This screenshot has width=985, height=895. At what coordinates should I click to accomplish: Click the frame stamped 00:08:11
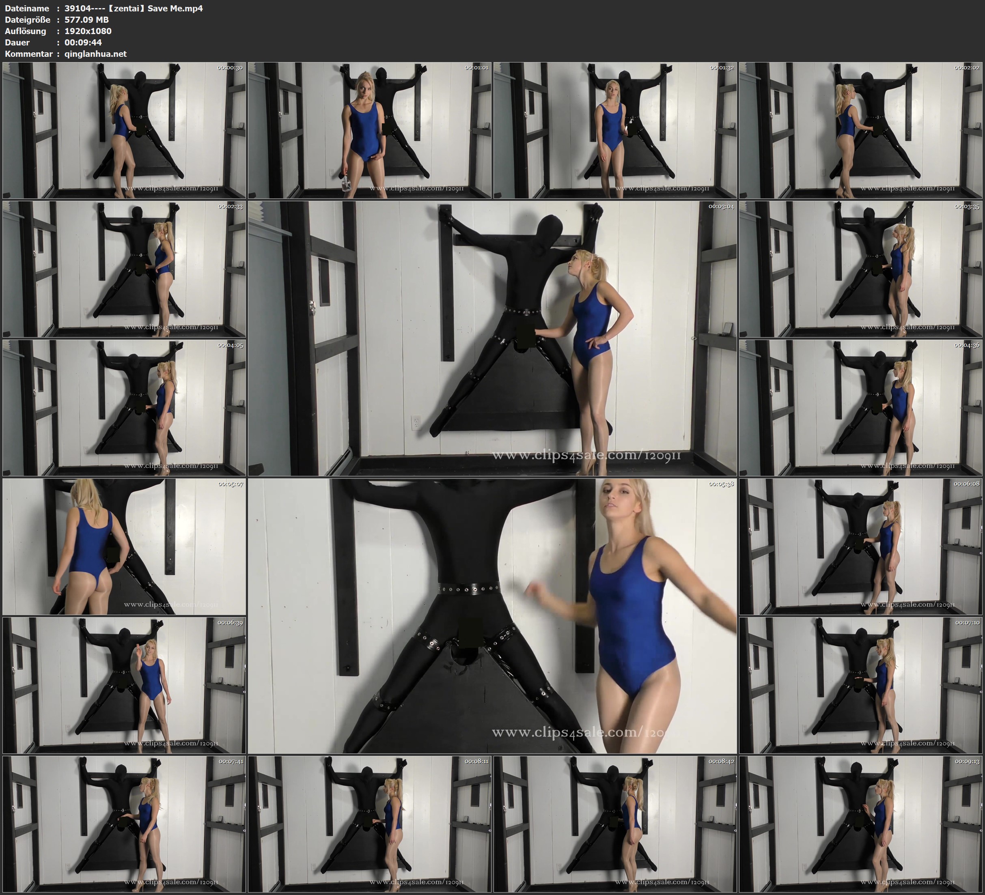point(370,824)
